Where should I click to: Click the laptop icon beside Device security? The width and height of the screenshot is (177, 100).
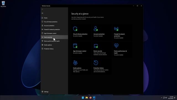click(42, 37)
